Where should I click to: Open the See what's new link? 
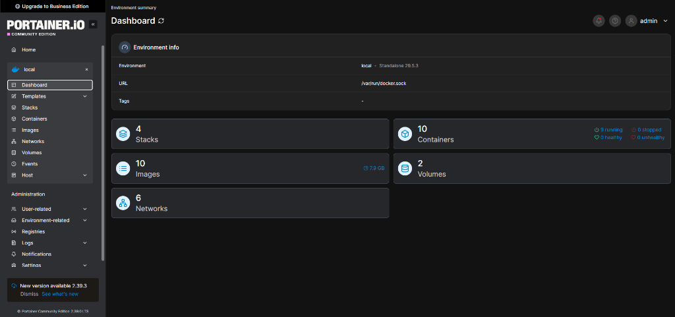point(60,294)
